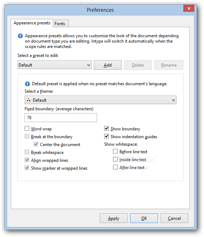Click the Rename preset button
The height and width of the screenshot is (237, 204).
coord(169,65)
